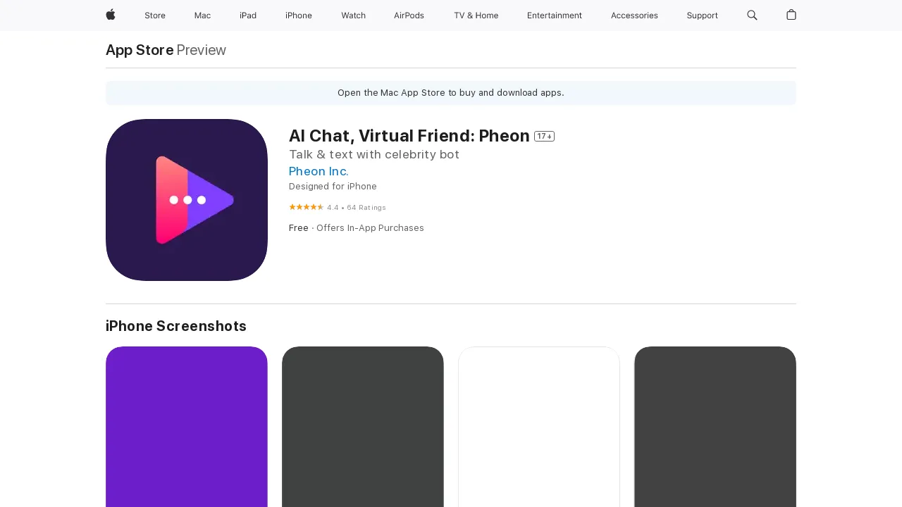Open the Pheon Inc. developer link
This screenshot has width=902, height=507.
[319, 171]
